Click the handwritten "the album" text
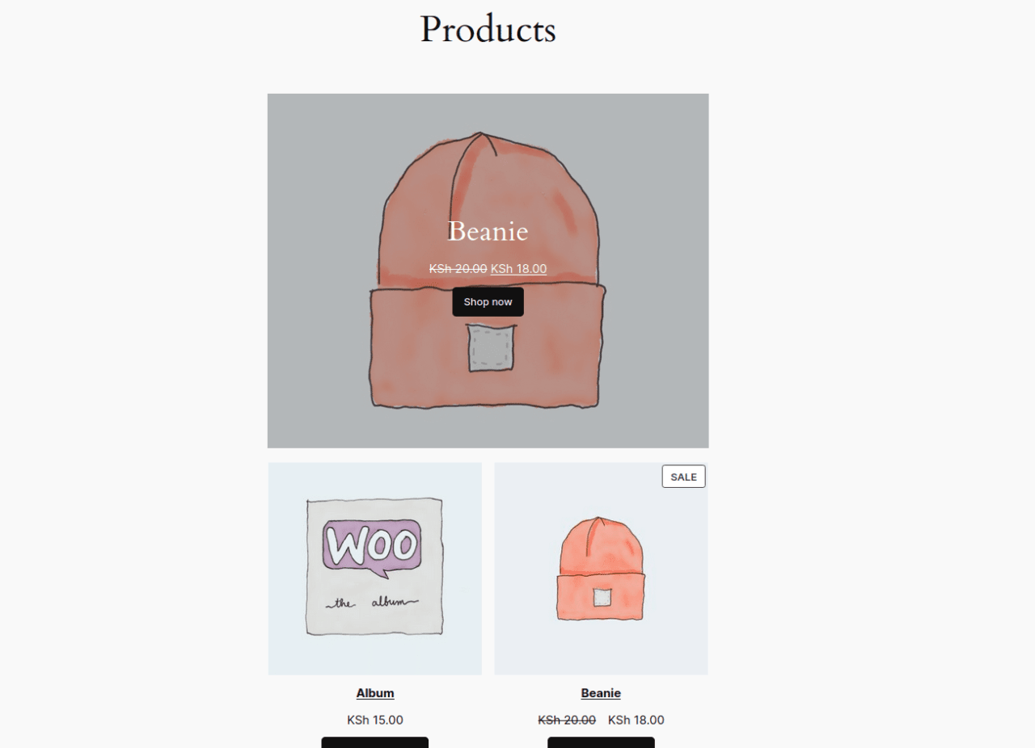 (371, 603)
